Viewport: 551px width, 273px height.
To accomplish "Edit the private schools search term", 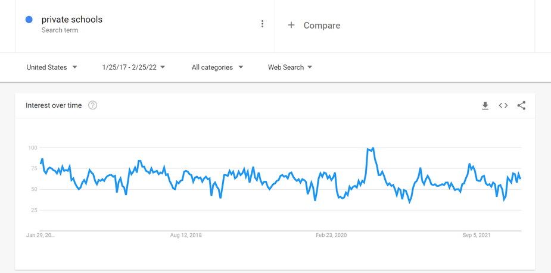I will pyautogui.click(x=72, y=19).
